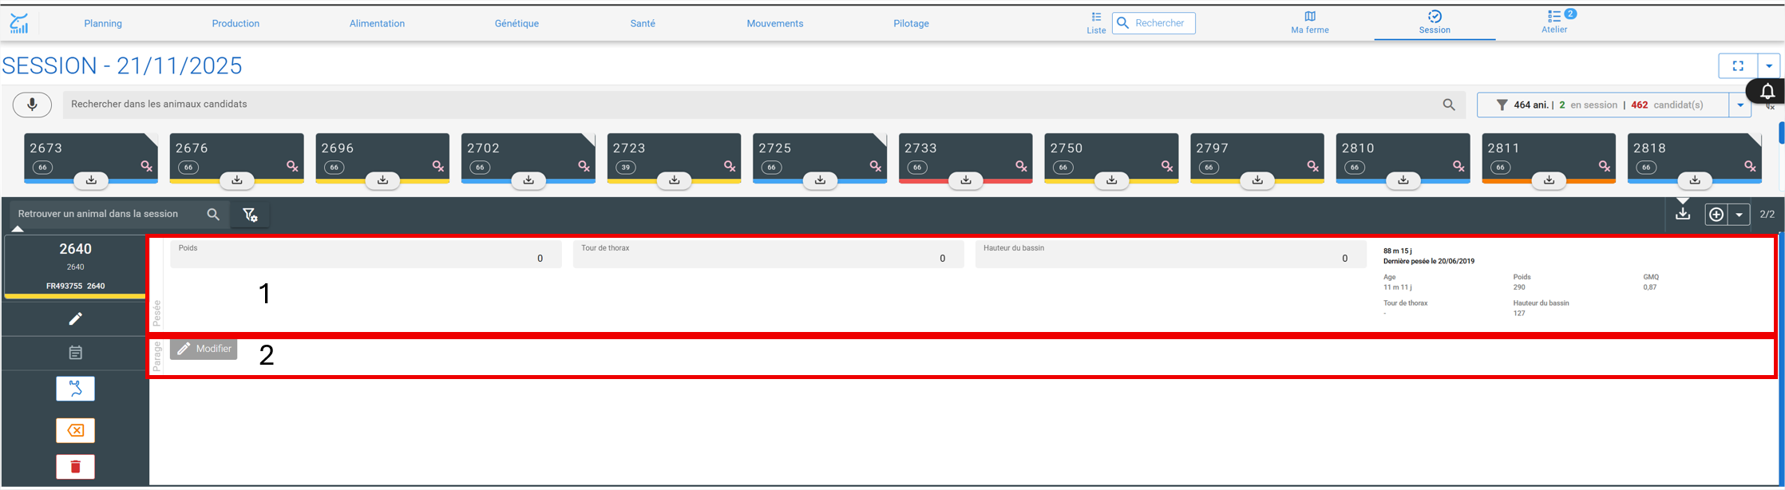This screenshot has height=490, width=1785.
Task: Click the pencil edit icon for animal 2640
Action: (76, 319)
